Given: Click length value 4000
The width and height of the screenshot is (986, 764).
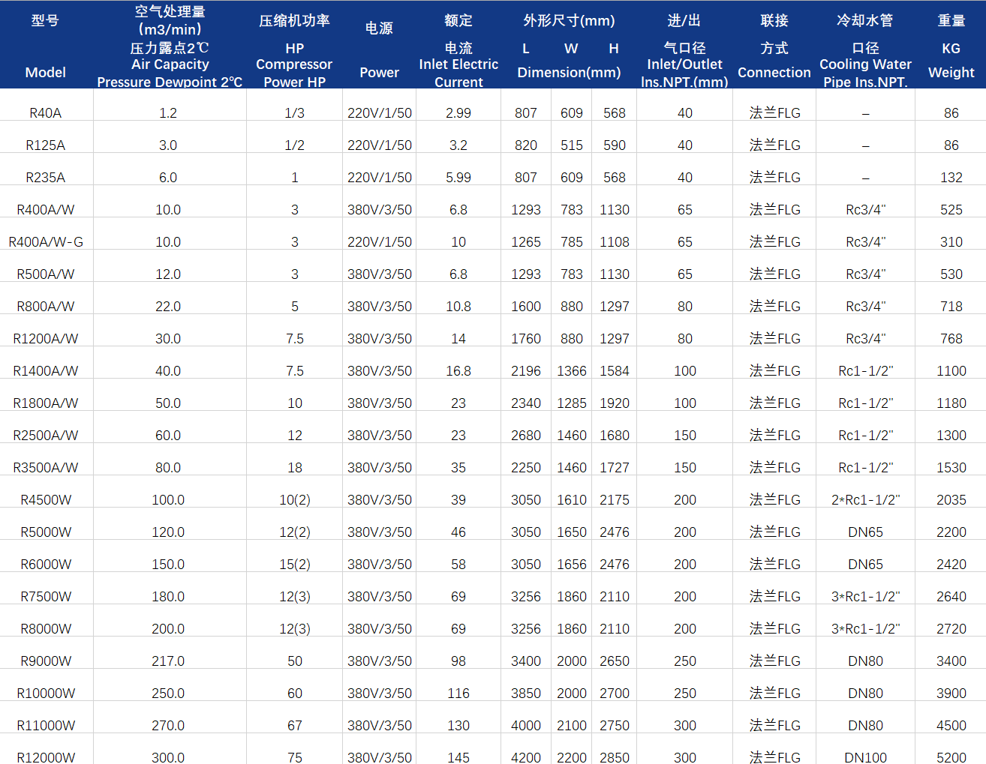Looking at the screenshot, I should [526, 726].
